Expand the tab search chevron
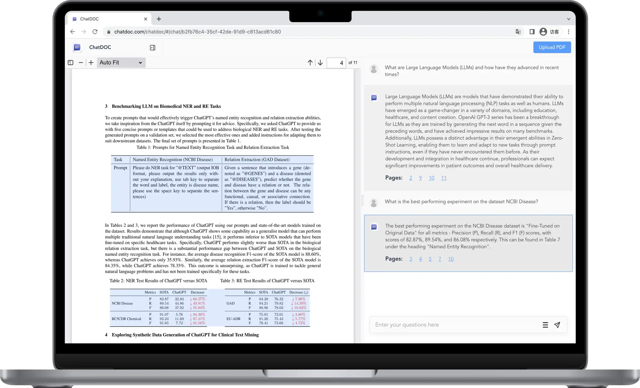The width and height of the screenshot is (640, 388). click(x=568, y=19)
